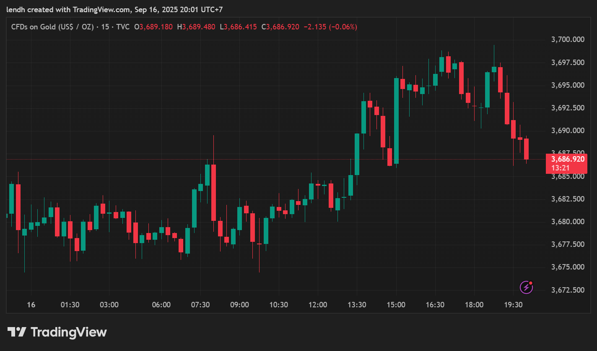
Task: Click the 07:30 time axis label
Action: click(x=200, y=305)
